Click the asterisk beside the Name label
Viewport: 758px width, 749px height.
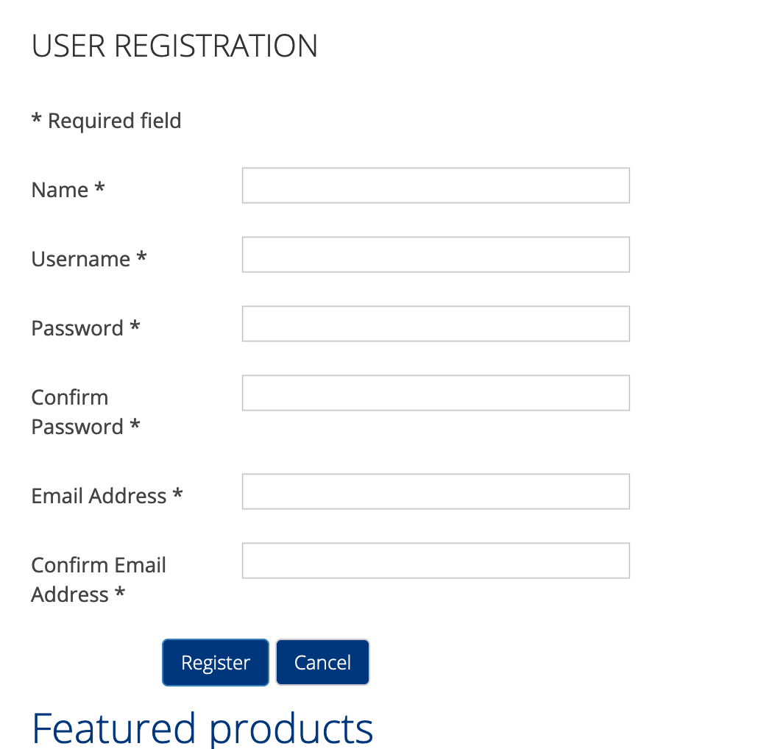(99, 189)
